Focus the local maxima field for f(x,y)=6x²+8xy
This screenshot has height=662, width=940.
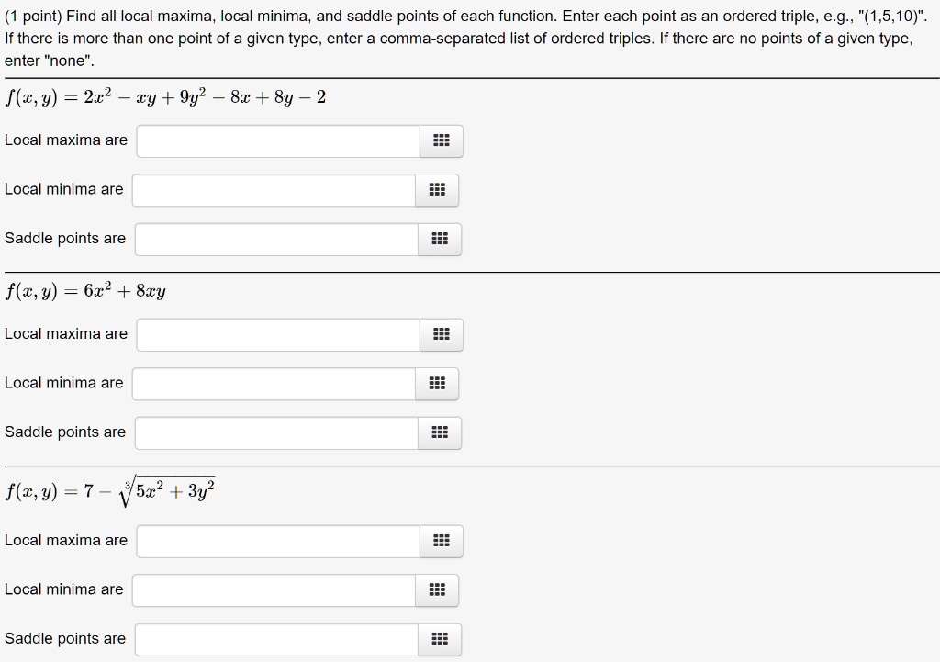(279, 334)
